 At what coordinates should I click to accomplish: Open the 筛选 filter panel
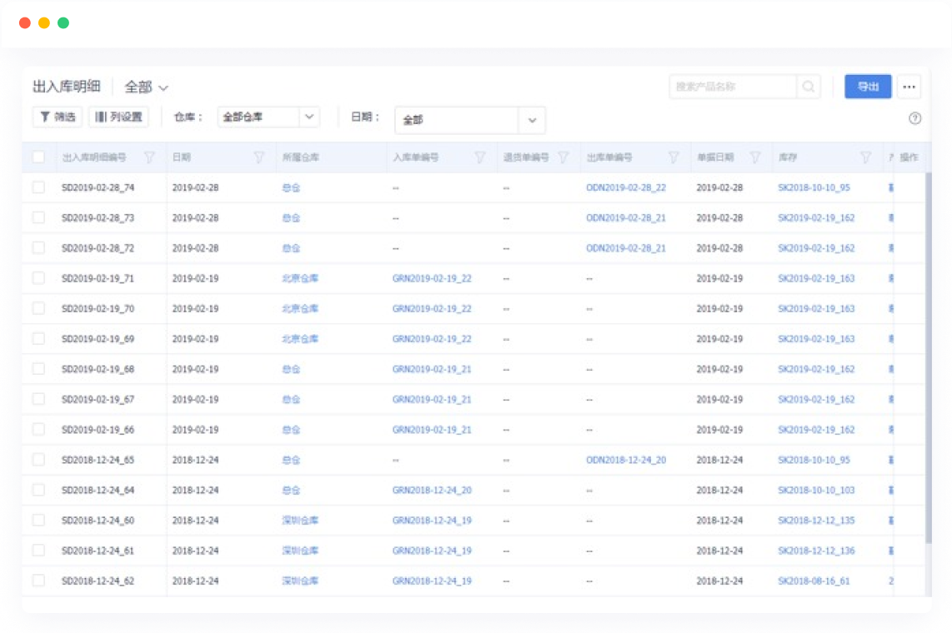tap(57, 117)
